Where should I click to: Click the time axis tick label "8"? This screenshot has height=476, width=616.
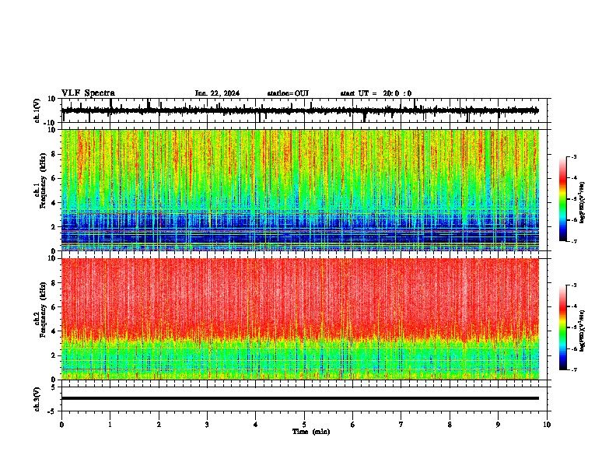click(450, 425)
